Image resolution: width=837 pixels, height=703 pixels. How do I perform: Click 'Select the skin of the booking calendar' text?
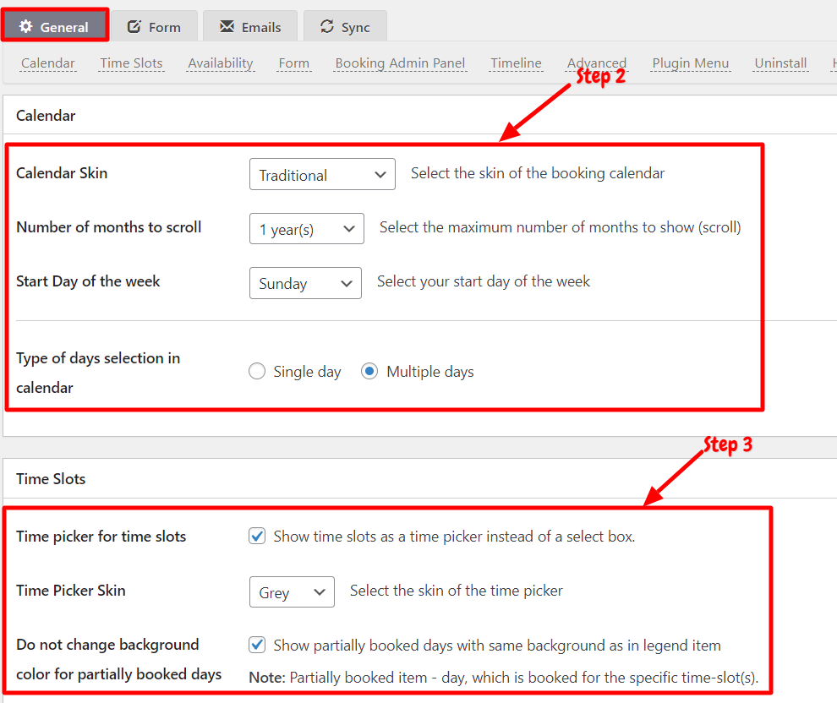[538, 173]
